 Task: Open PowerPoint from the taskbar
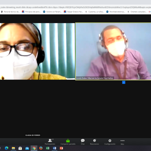[x=61, y=148]
